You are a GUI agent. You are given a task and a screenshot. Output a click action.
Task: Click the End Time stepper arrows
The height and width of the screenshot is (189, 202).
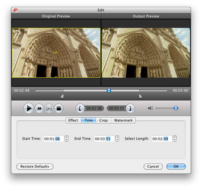point(117,139)
